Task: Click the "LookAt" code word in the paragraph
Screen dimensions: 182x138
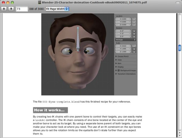Action: pos(40,120)
